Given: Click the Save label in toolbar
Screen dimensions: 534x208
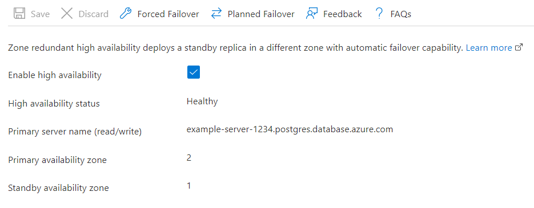Looking at the screenshot, I should coord(40,14).
